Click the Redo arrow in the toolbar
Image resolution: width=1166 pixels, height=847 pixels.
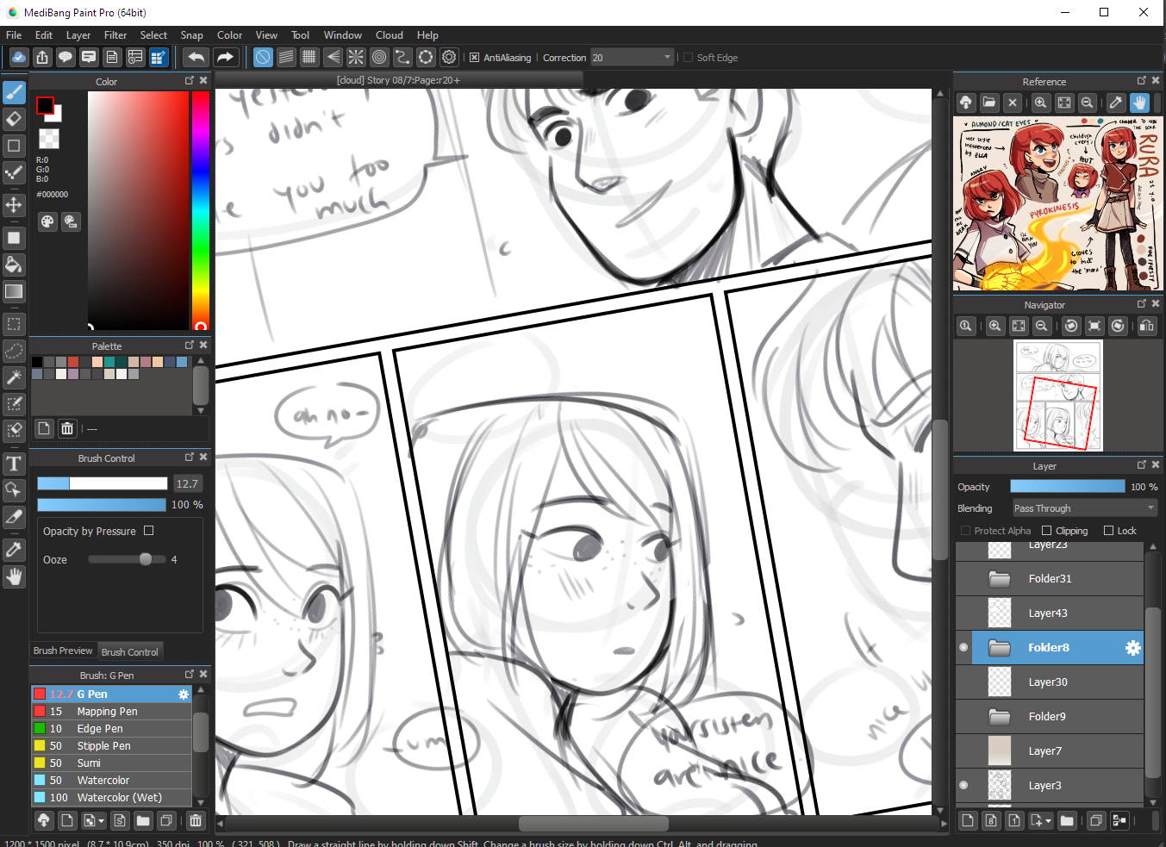coord(225,58)
